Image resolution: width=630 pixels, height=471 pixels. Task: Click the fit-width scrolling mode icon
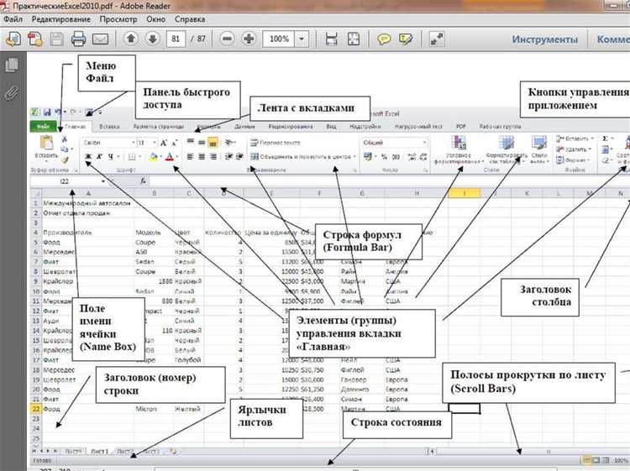[331, 39]
